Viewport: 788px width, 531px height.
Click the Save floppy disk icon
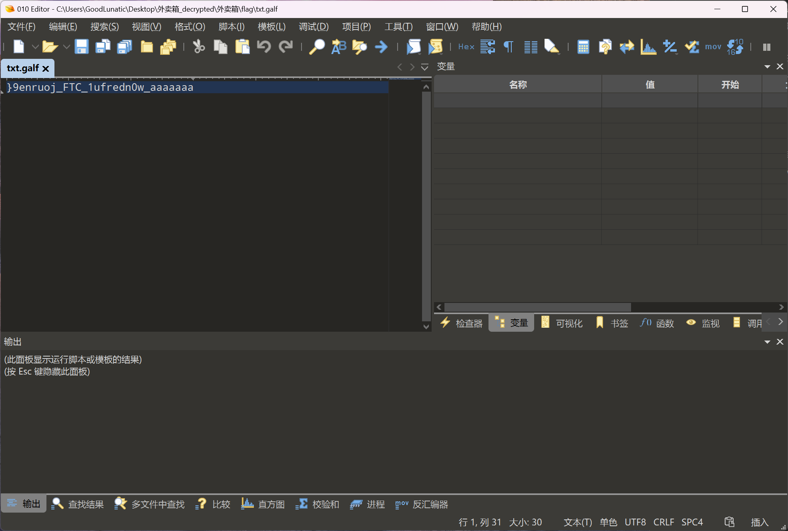(81, 47)
